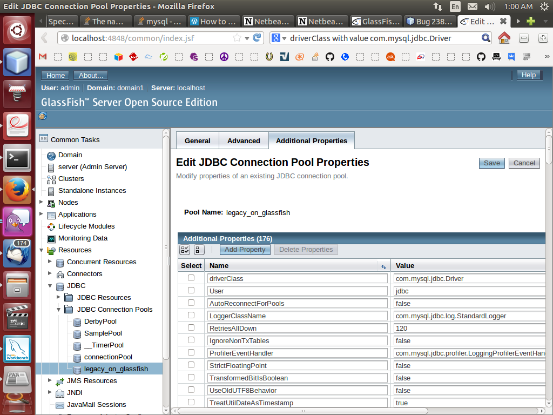This screenshot has width=553, height=415.
Task: Click the Save button
Action: [491, 163]
